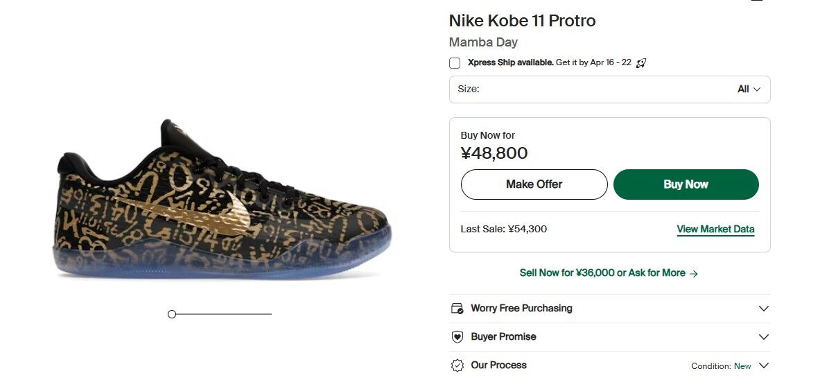This screenshot has width=820, height=387.
Task: Open the View Market Data link
Action: click(x=715, y=229)
